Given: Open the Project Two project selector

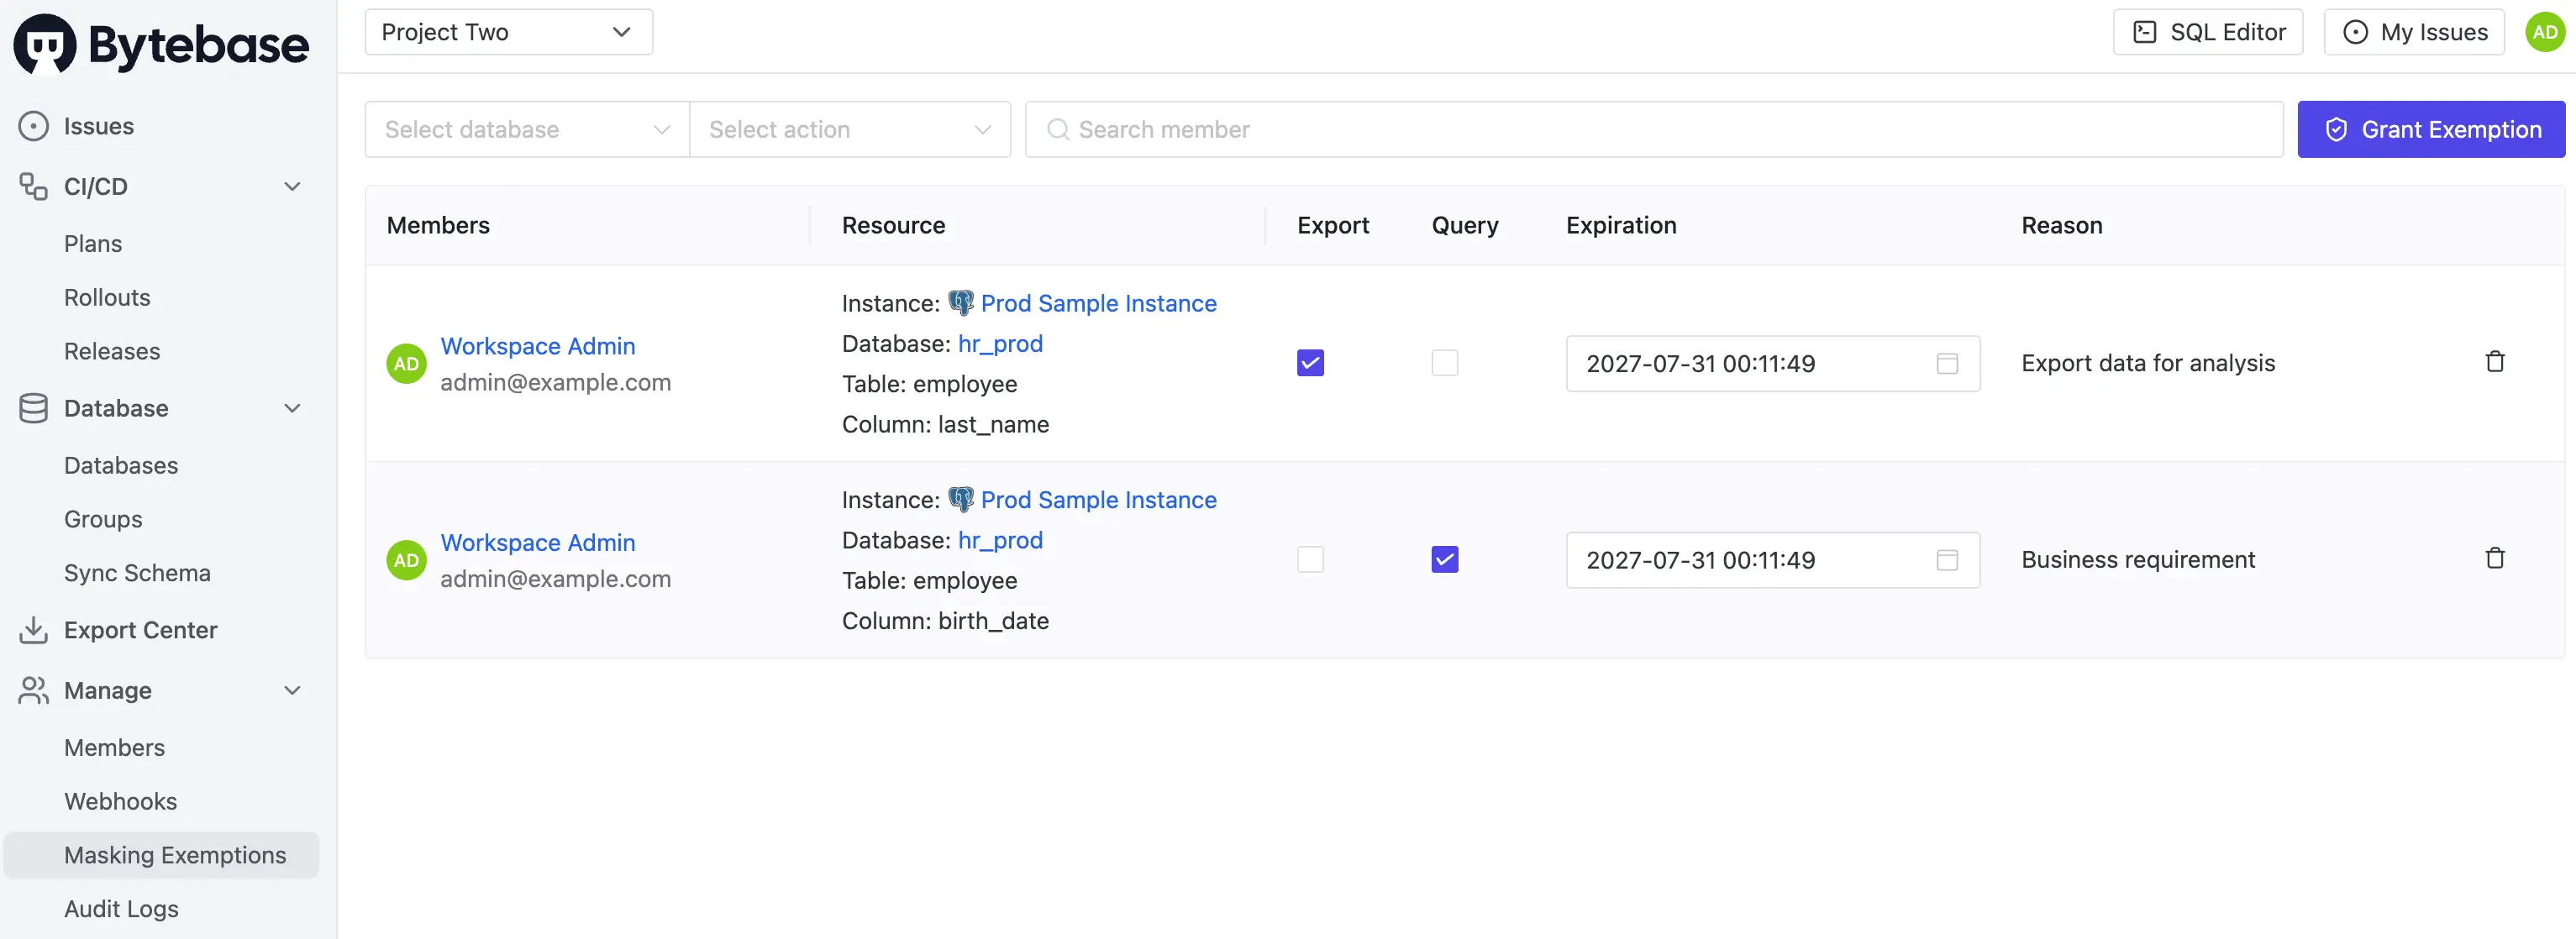Looking at the screenshot, I should tap(508, 32).
